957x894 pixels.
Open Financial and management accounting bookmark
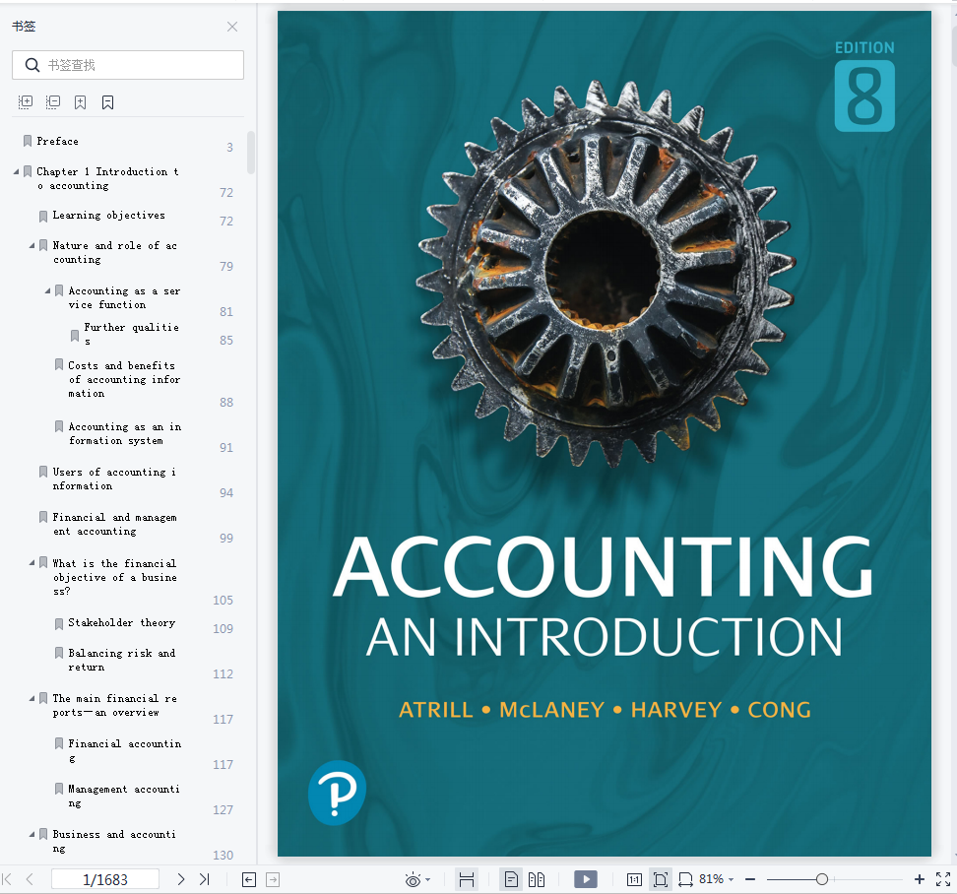pos(115,524)
